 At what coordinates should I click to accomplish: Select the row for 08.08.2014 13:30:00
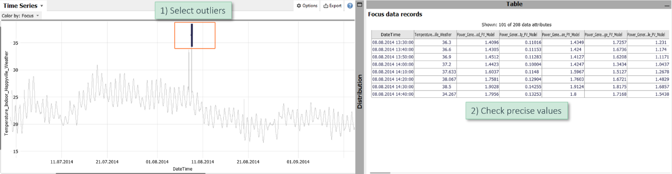coord(520,42)
